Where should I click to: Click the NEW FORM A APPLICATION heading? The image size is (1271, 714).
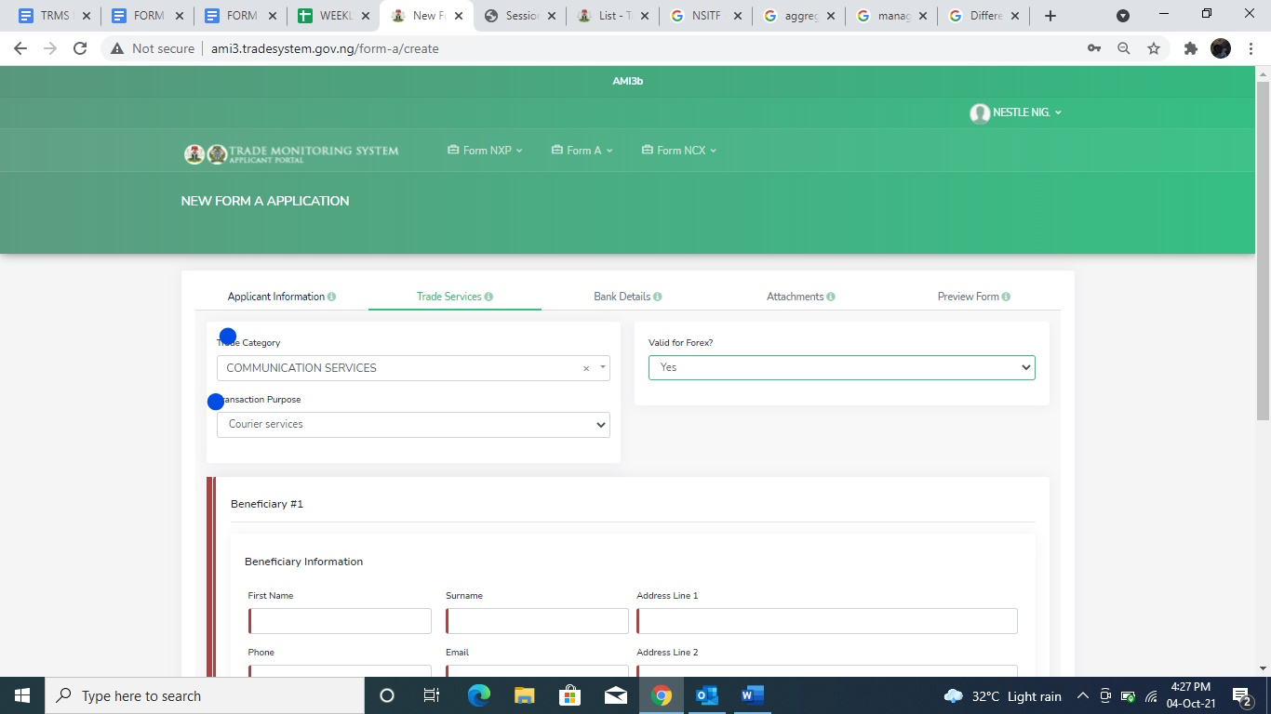click(265, 201)
